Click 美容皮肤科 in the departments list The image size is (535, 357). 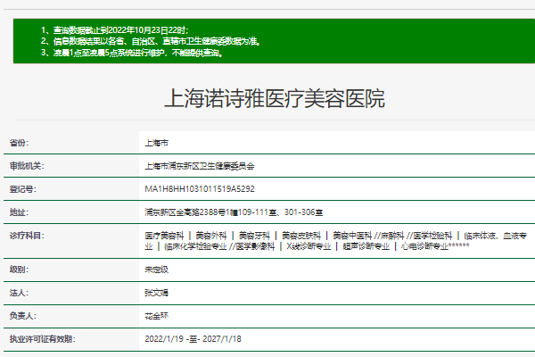[x=301, y=236]
